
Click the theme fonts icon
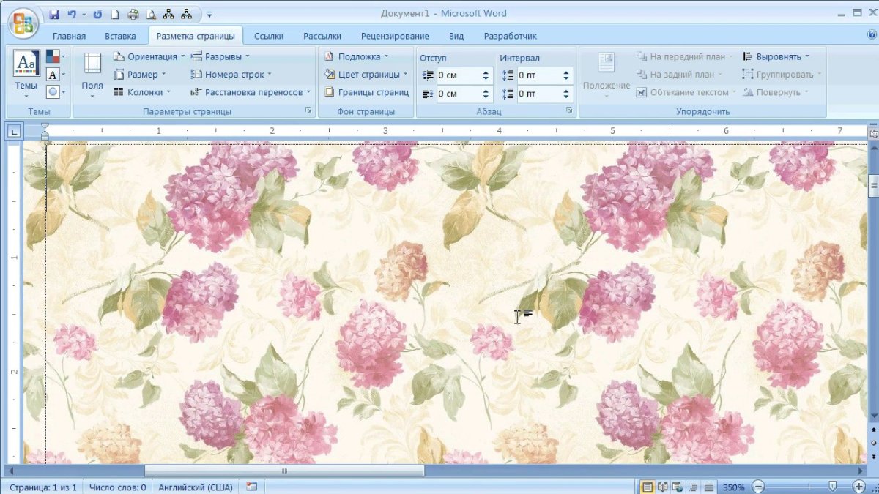(55, 75)
